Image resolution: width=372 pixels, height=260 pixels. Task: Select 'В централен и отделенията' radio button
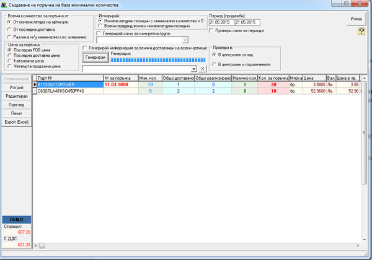click(x=214, y=64)
